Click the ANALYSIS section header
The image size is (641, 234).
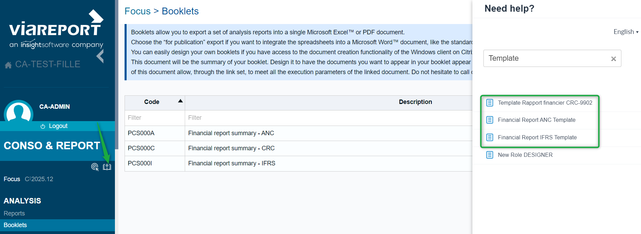[x=22, y=201]
